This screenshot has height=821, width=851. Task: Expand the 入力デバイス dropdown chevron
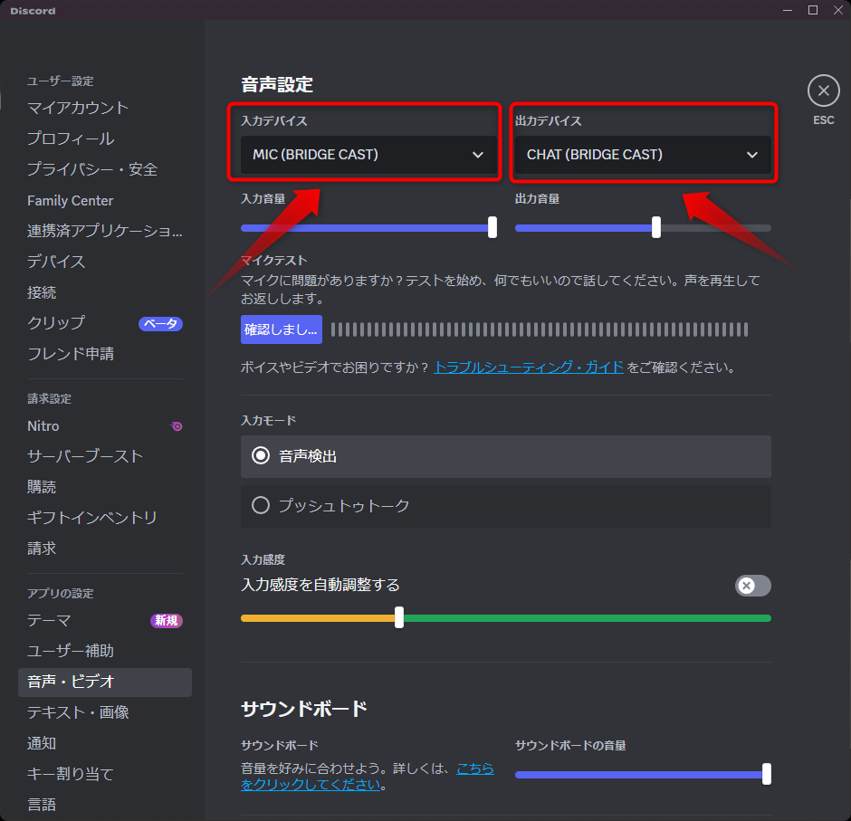pos(478,155)
